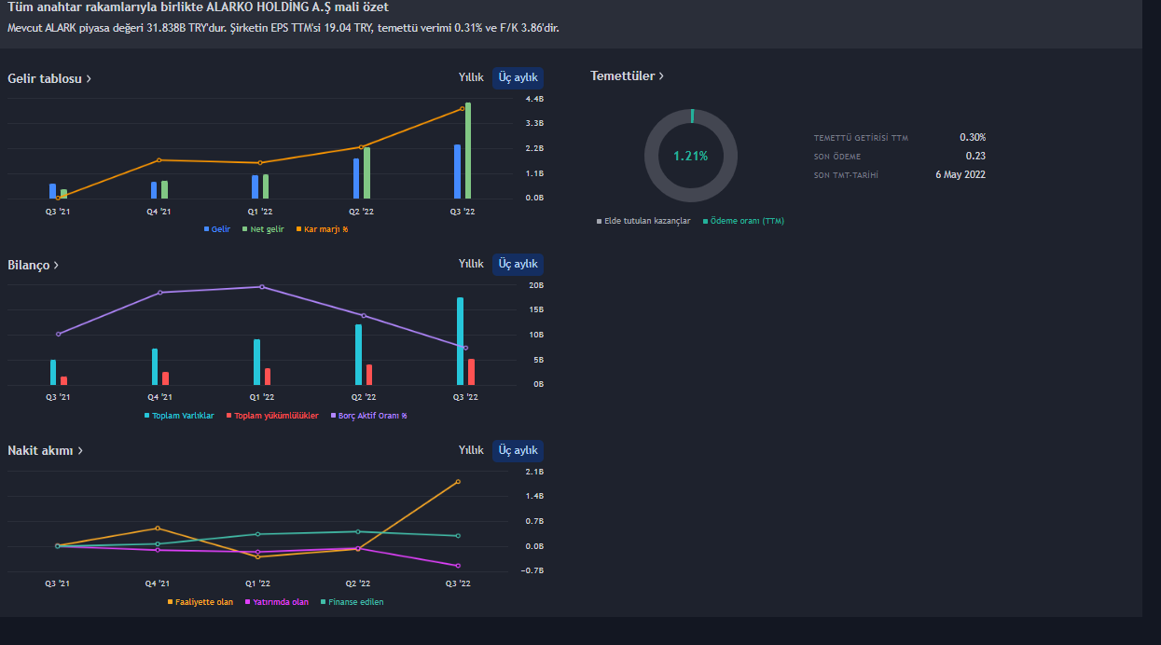Screen dimensions: 1161x645
Task: Open the Gelir tablosu section header
Action: click(x=49, y=78)
